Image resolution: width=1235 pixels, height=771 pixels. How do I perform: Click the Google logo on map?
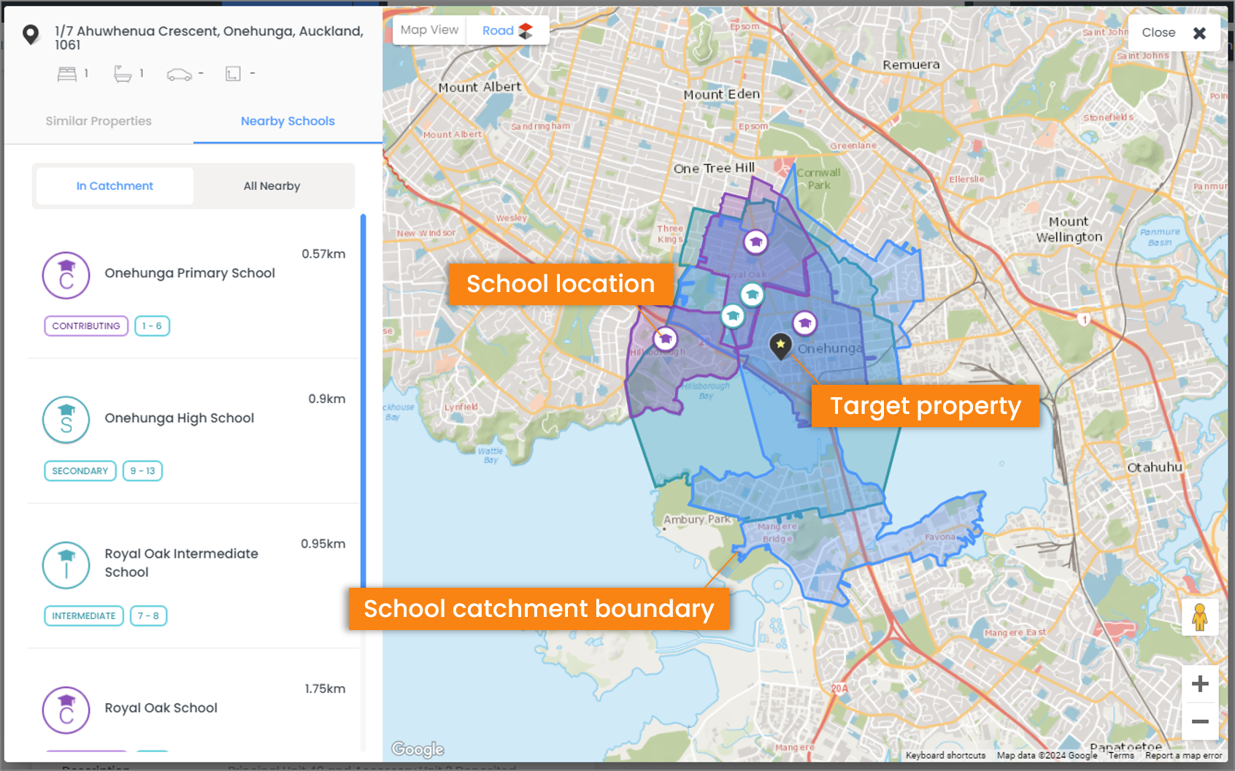click(x=418, y=749)
